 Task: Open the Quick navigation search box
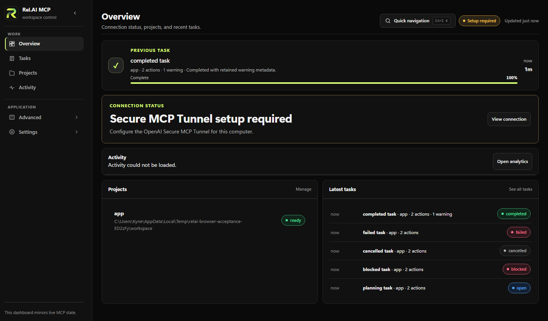[x=418, y=21]
